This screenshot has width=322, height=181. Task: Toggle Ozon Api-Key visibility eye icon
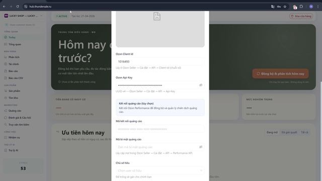pos(201,85)
